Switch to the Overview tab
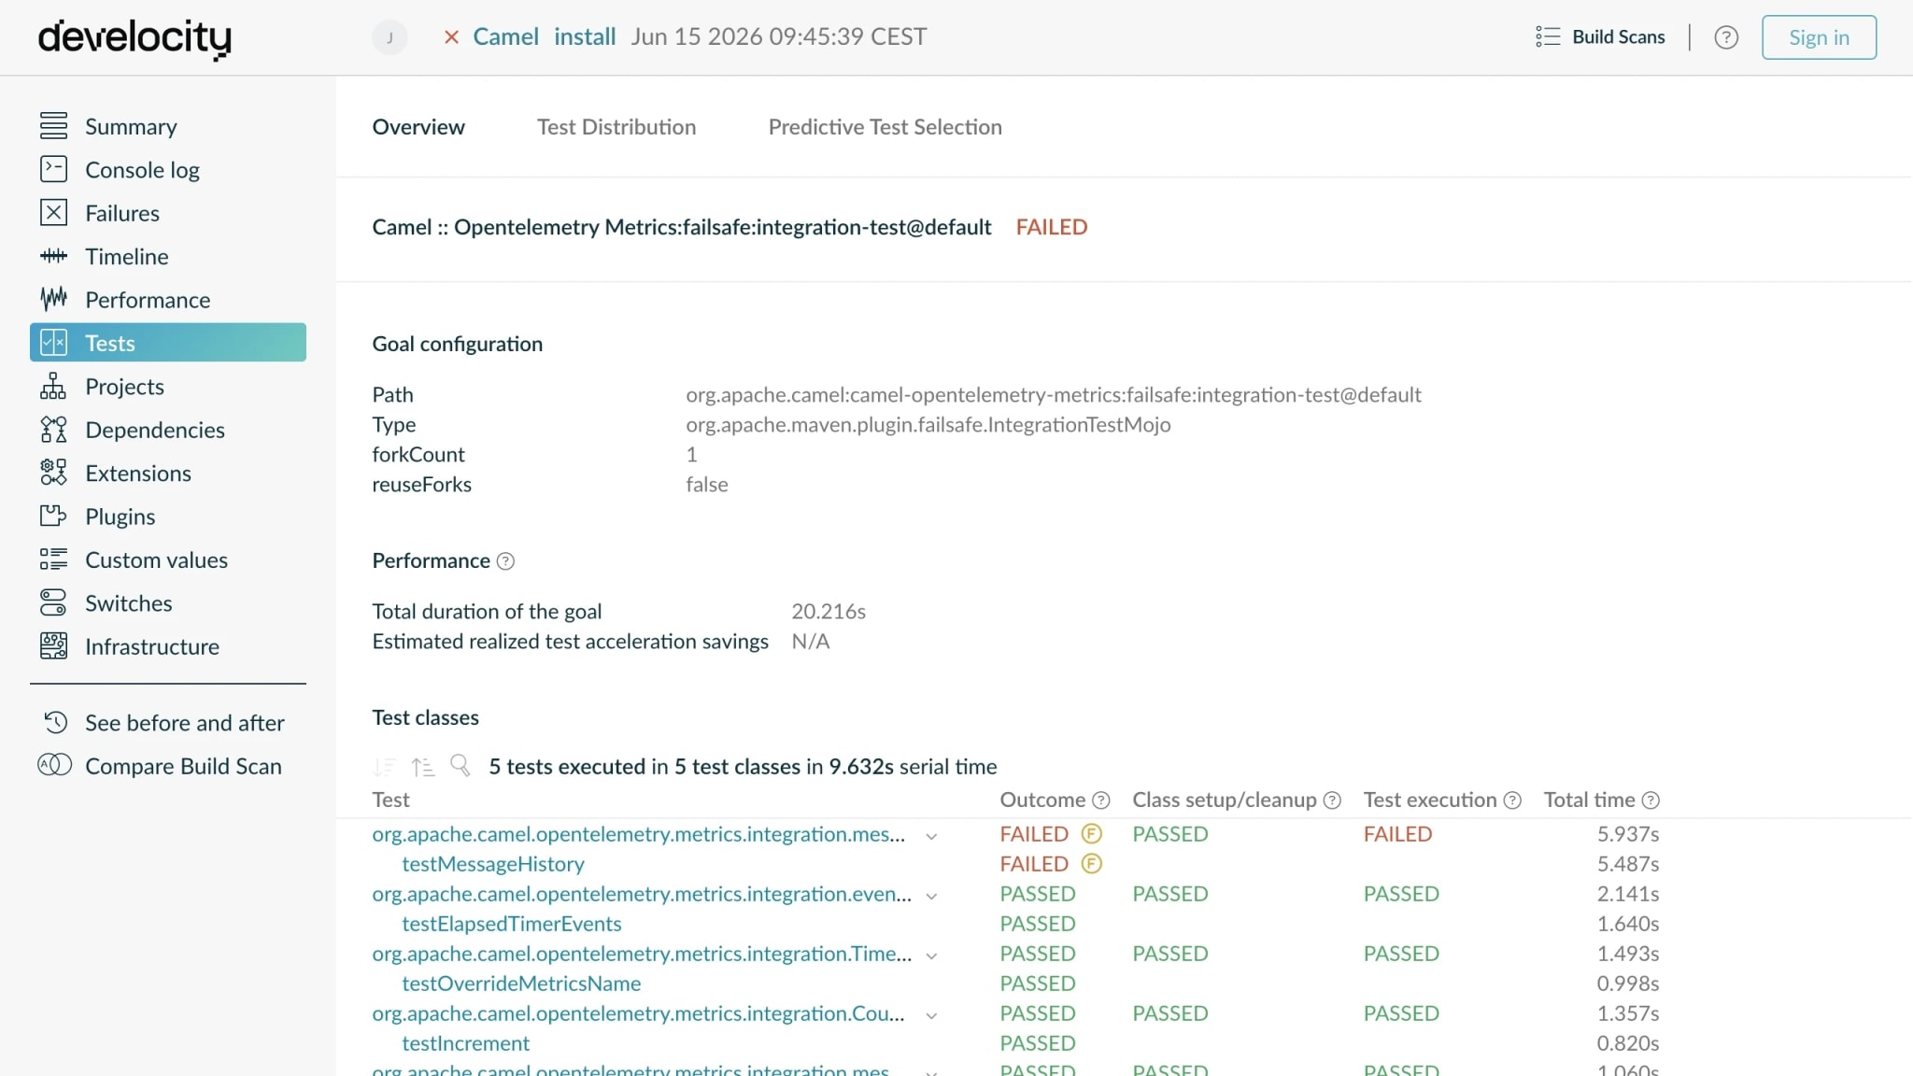 (418, 127)
